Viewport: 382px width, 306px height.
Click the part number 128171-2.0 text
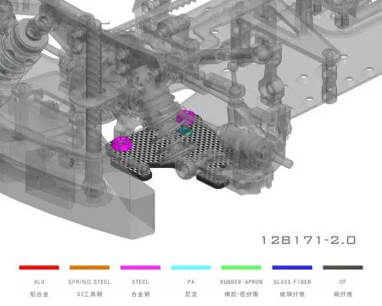click(x=308, y=241)
